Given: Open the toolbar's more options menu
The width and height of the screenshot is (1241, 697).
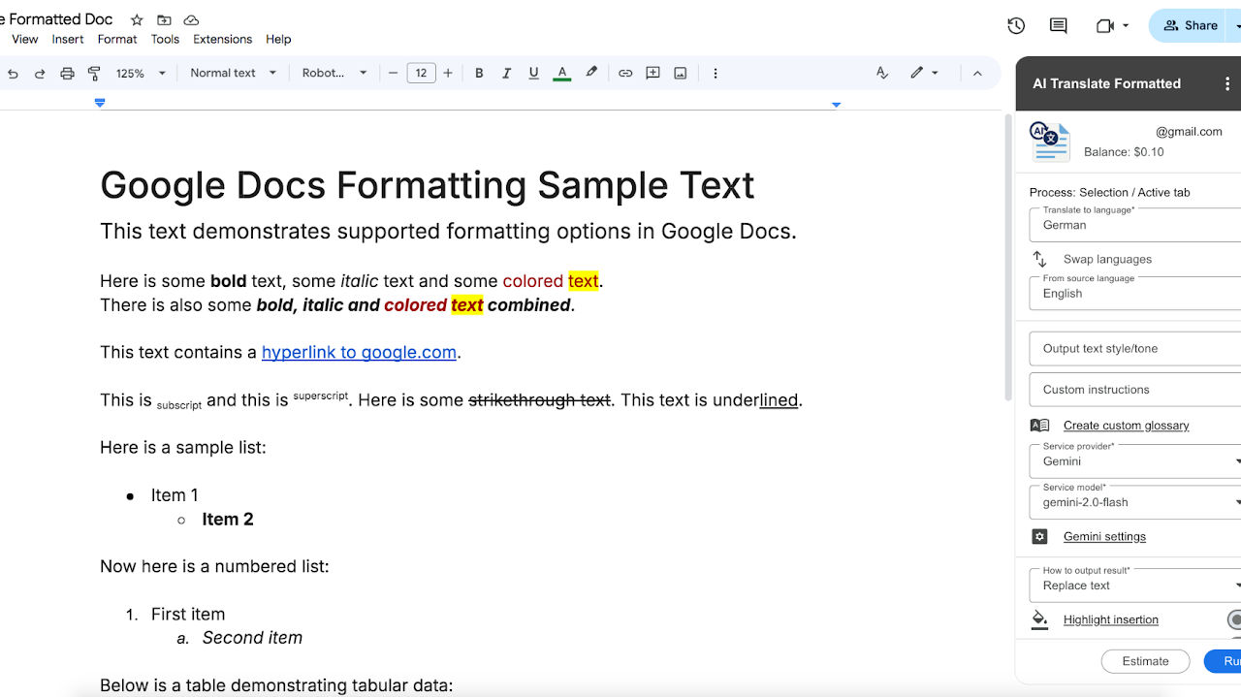Looking at the screenshot, I should [x=716, y=74].
